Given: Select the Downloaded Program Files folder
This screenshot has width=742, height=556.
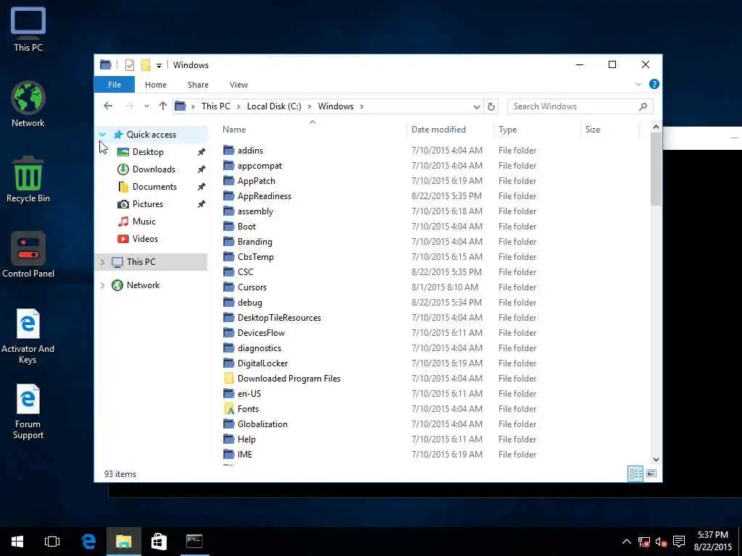Looking at the screenshot, I should 288,378.
